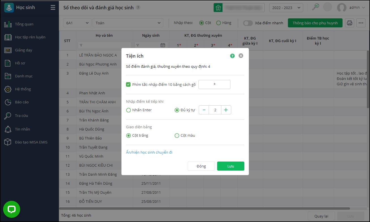Image resolution: width=370 pixels, height=222 pixels.
Task: Click the green help icon in Tiện ích dialog
Action: (232, 56)
